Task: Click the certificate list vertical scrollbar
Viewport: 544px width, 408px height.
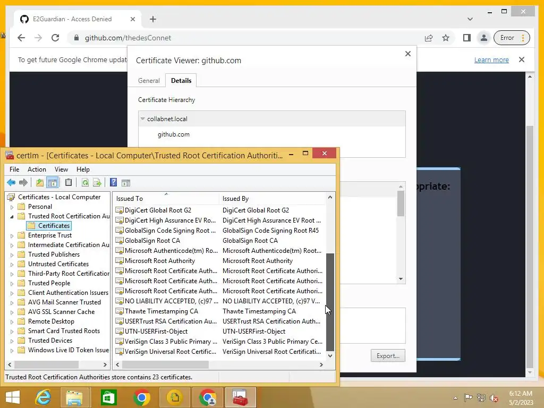Action: click(x=330, y=302)
